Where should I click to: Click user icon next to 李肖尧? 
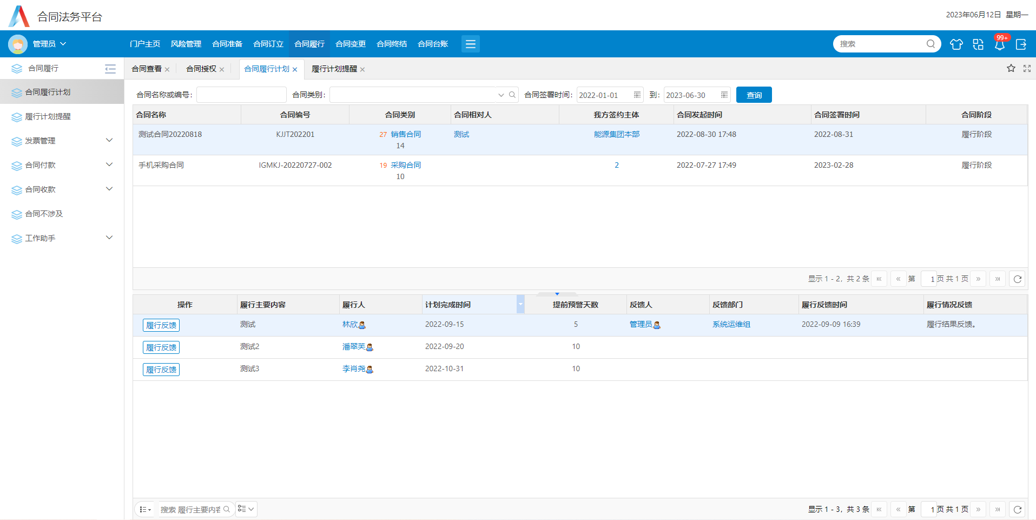pos(370,370)
